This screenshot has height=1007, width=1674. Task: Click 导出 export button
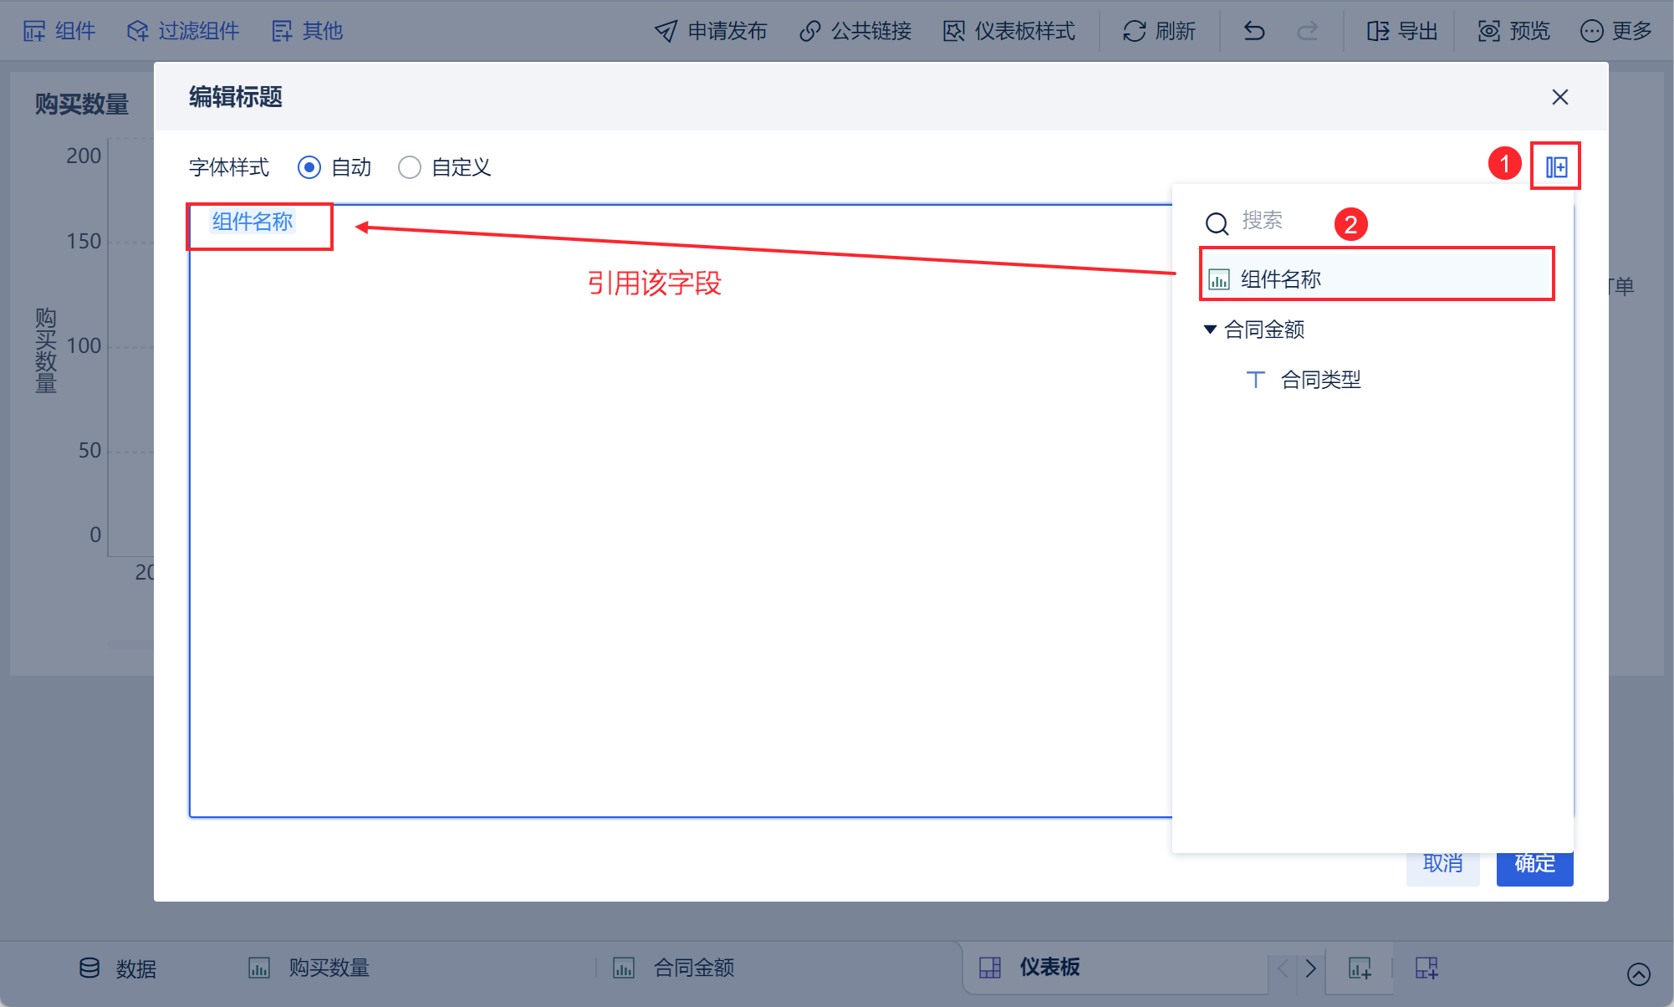[x=1402, y=31]
